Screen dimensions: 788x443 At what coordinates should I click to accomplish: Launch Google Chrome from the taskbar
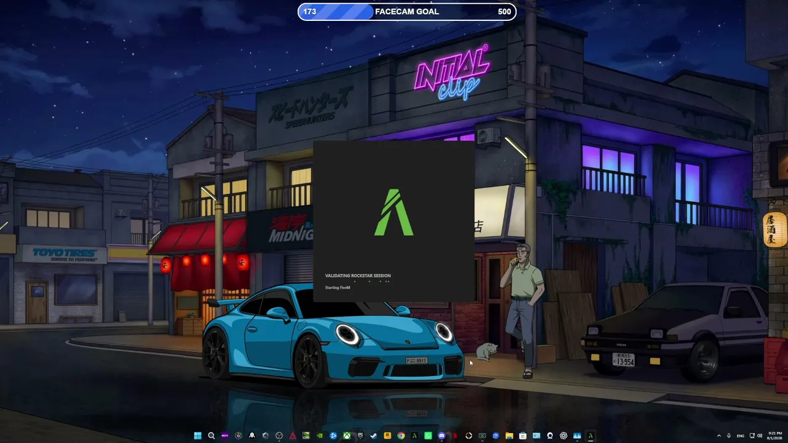(401, 436)
